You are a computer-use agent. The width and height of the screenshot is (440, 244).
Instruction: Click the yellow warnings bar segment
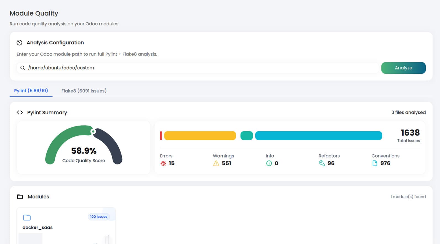coord(200,136)
